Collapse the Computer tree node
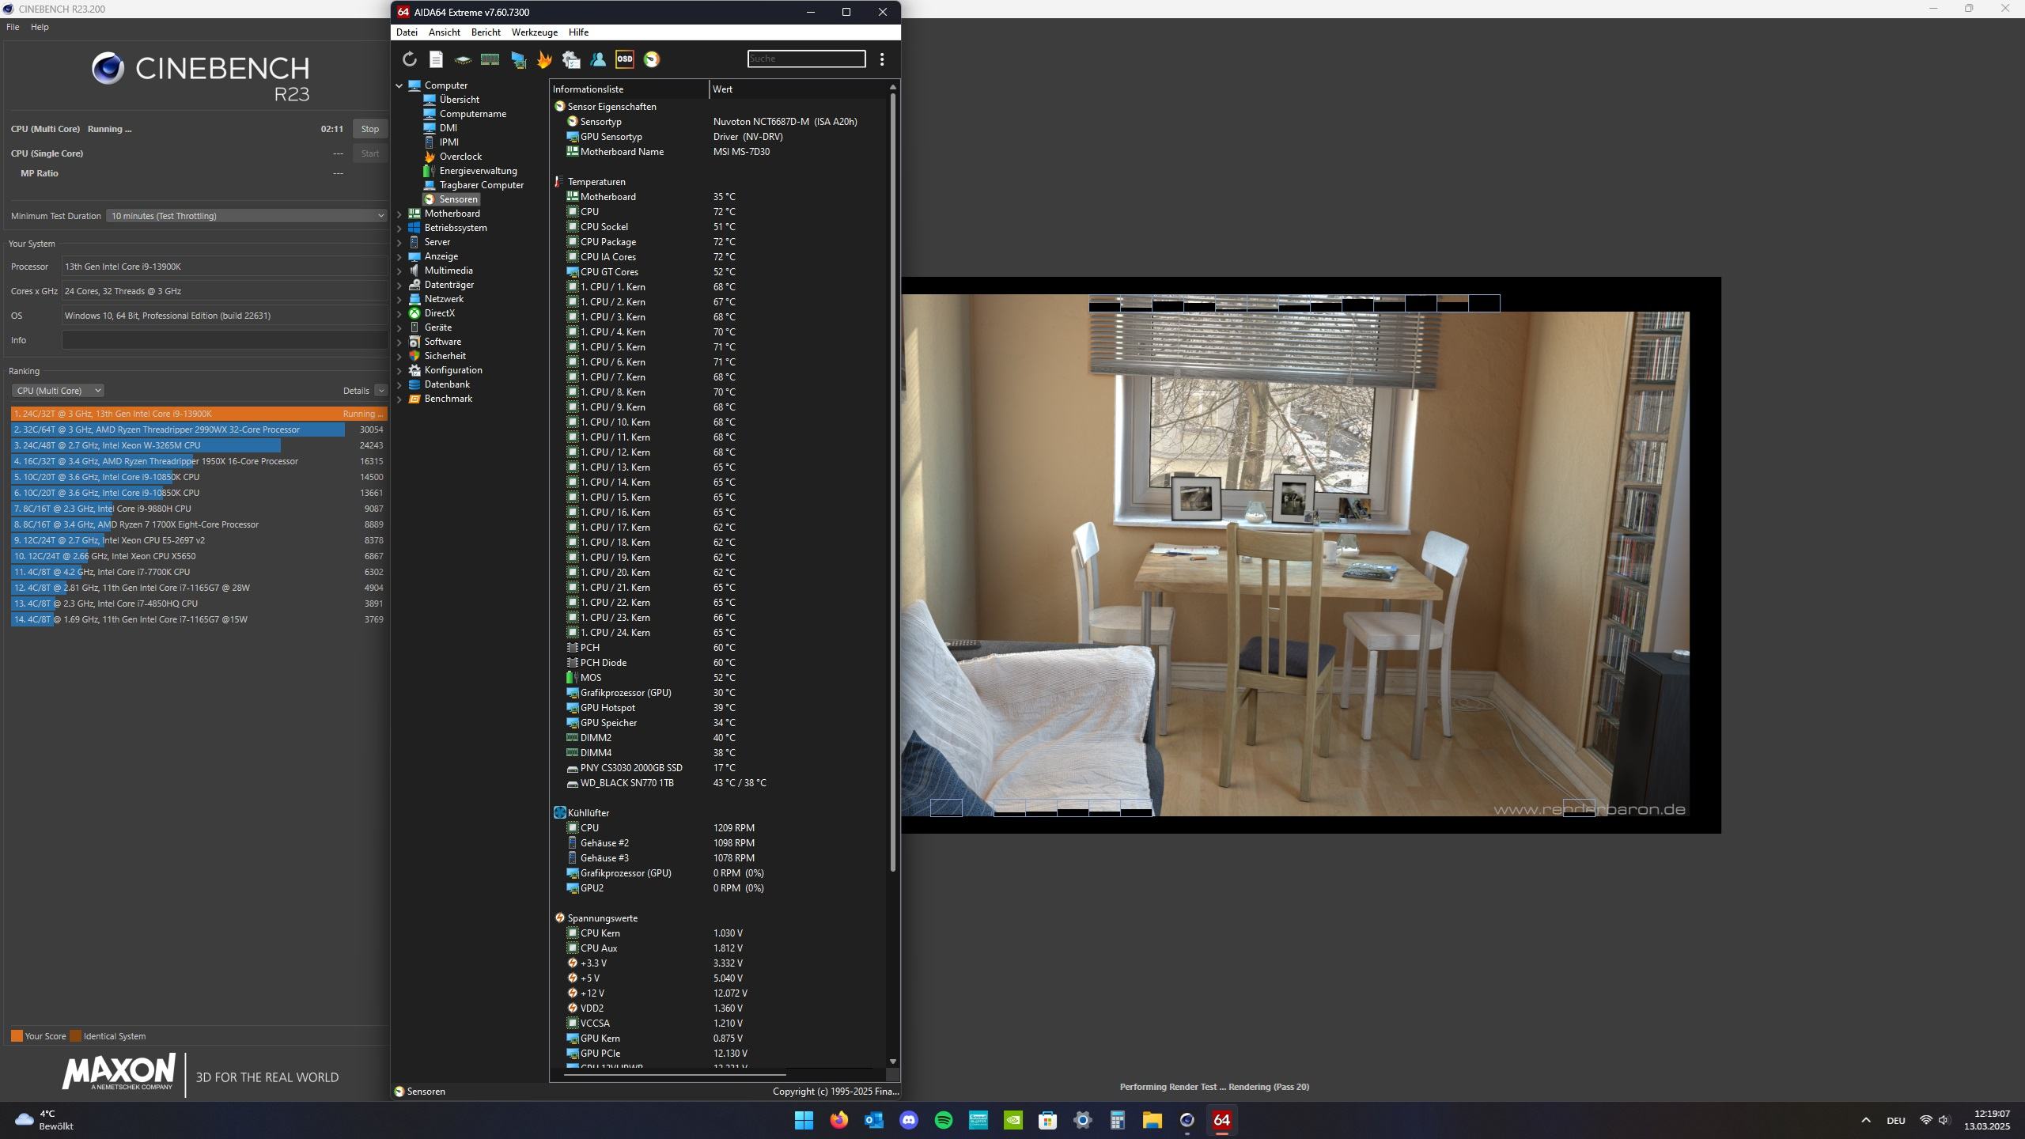This screenshot has width=2025, height=1139. click(399, 85)
